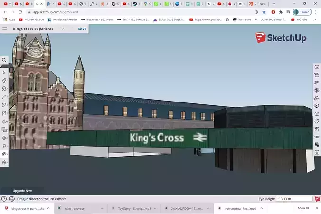Activate the Push/Pull tool

4,121
